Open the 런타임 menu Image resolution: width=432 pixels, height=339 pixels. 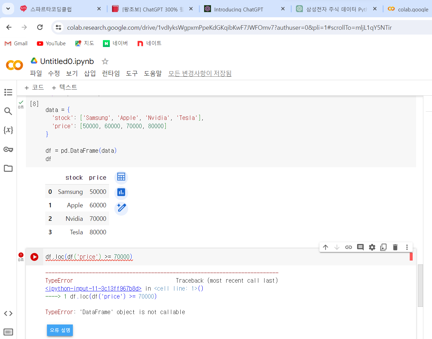pos(111,73)
